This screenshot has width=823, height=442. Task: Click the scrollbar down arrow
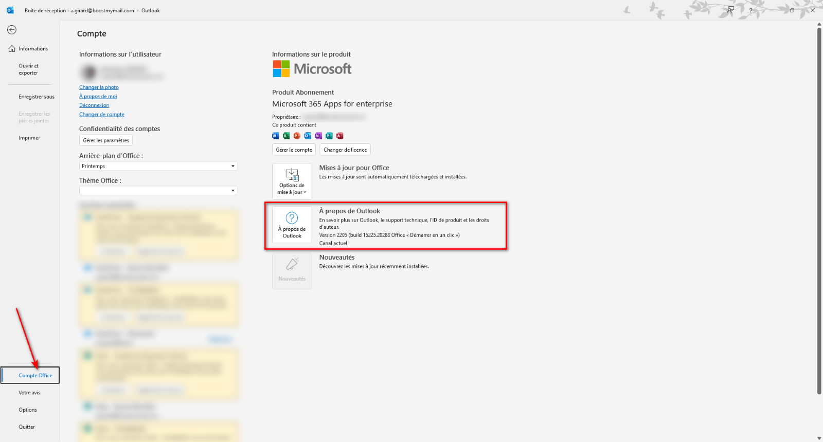click(819, 438)
